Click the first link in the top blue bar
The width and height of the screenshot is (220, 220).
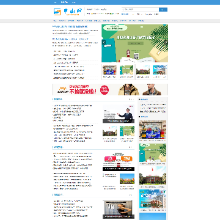(55, 2)
